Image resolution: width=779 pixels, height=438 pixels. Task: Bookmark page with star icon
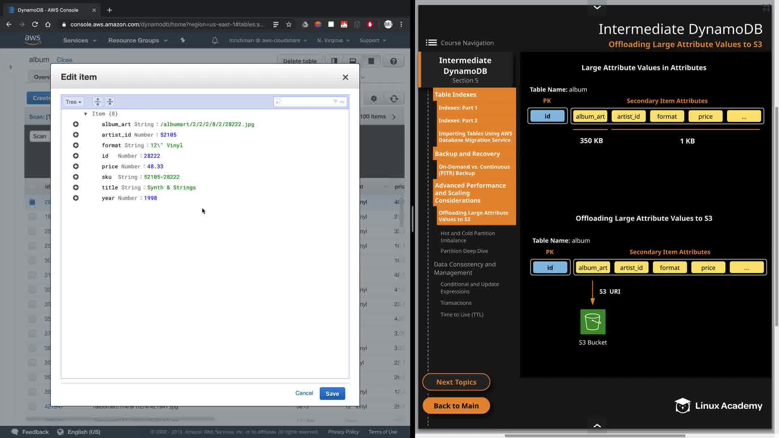[x=289, y=24]
